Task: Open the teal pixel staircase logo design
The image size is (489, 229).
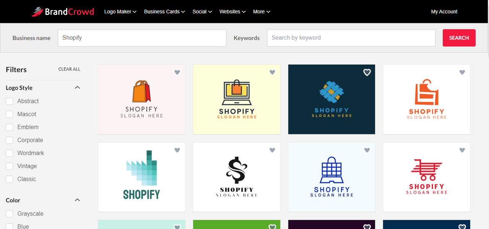Action: 142,177
